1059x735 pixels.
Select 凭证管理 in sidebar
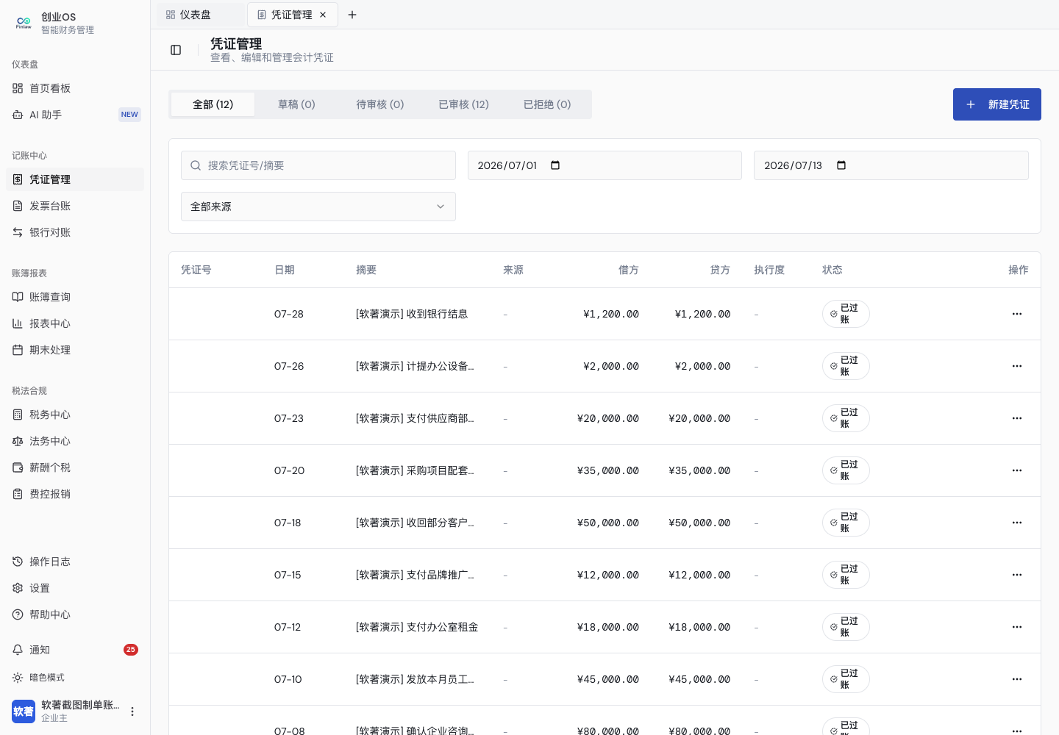(75, 179)
